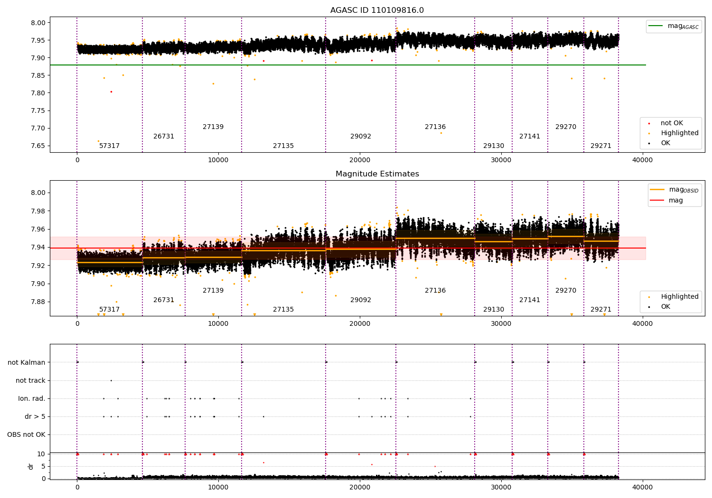Click the 'Ion. rad.' row label

click(32, 399)
